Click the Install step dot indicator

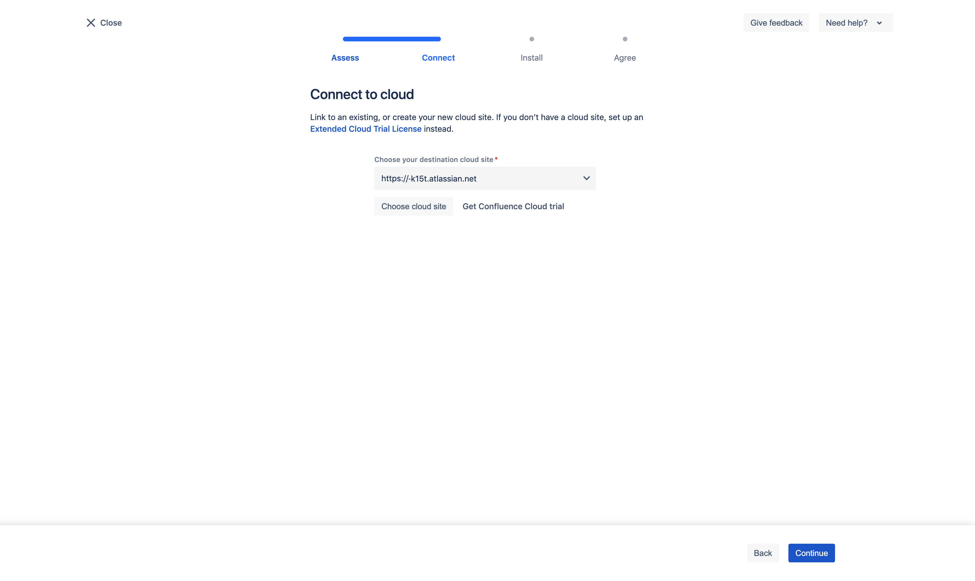pos(532,39)
